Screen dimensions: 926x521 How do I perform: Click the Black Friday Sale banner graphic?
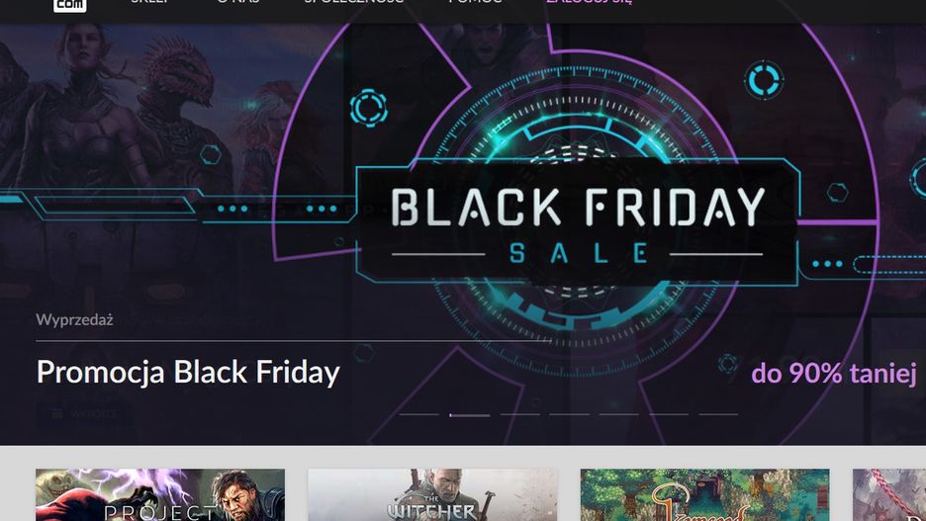pyautogui.click(x=577, y=222)
